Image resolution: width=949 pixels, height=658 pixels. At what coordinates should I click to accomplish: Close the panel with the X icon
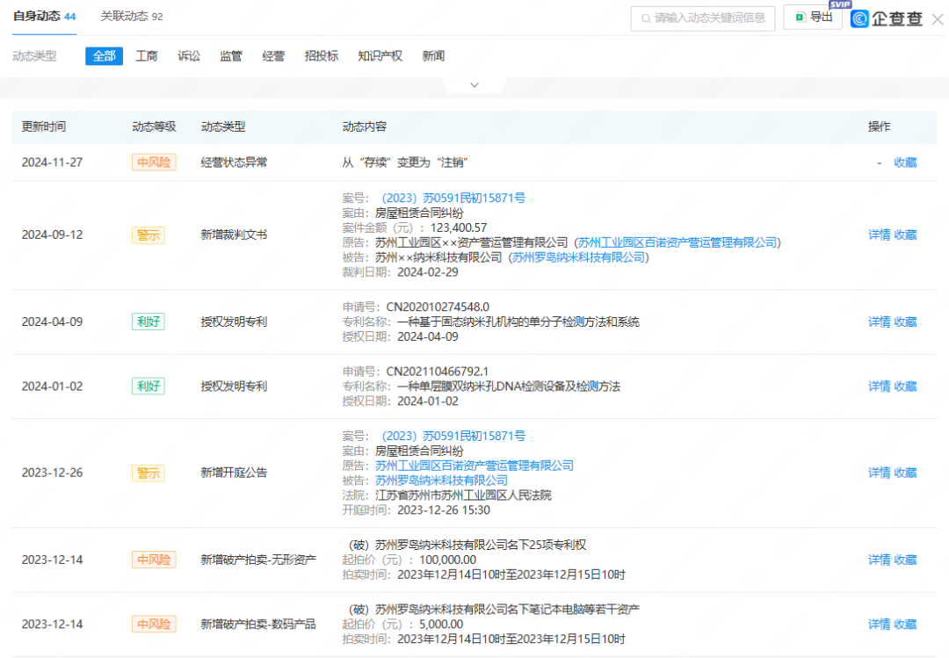[938, 19]
